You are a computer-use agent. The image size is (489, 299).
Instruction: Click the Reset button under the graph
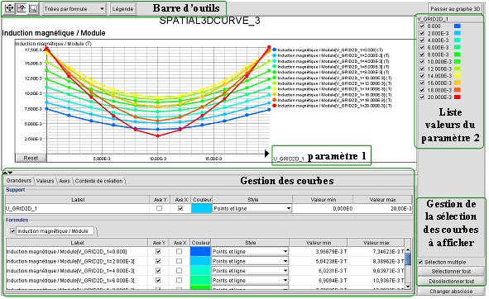[31, 158]
